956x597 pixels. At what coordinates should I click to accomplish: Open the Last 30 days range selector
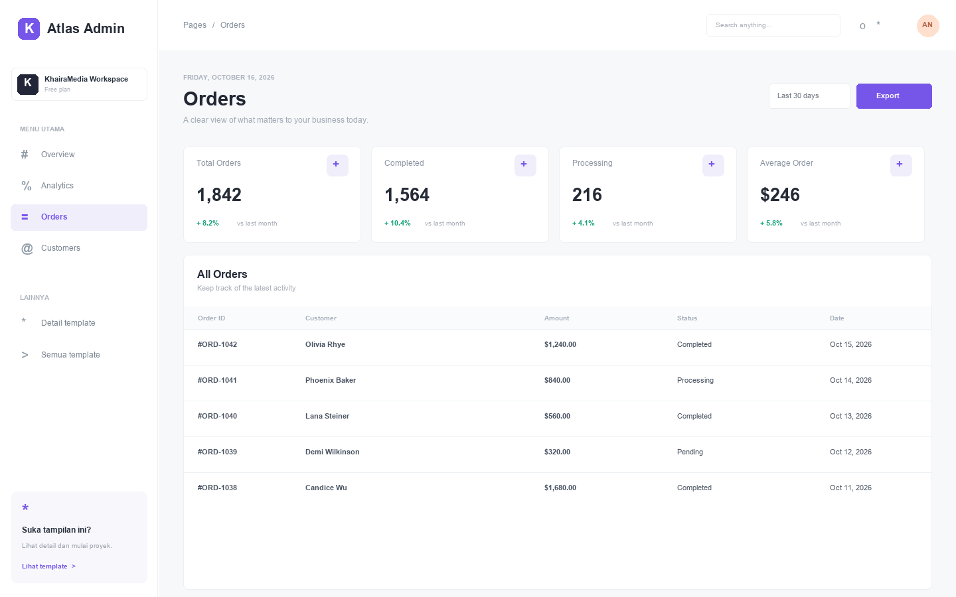[809, 96]
